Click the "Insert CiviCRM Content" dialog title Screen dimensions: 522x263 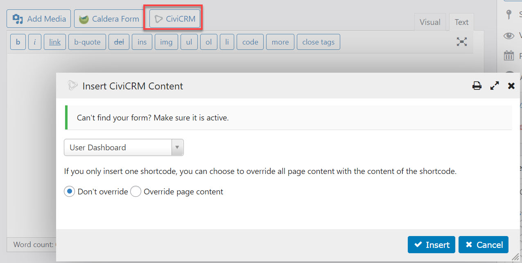pyautogui.click(x=133, y=86)
